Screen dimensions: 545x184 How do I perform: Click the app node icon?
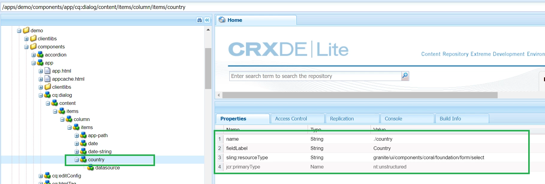click(40, 62)
